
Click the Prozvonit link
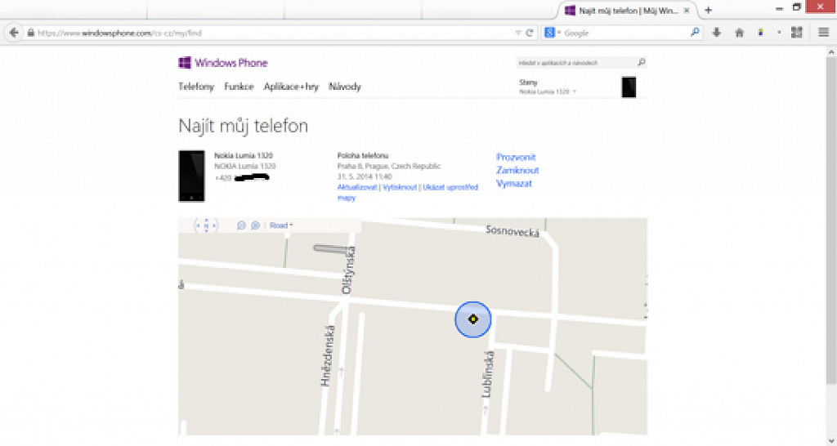(516, 158)
